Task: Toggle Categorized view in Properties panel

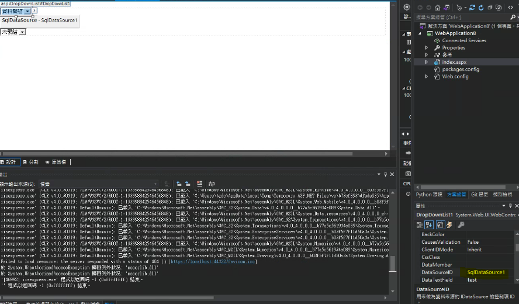Action: pyautogui.click(x=420, y=225)
